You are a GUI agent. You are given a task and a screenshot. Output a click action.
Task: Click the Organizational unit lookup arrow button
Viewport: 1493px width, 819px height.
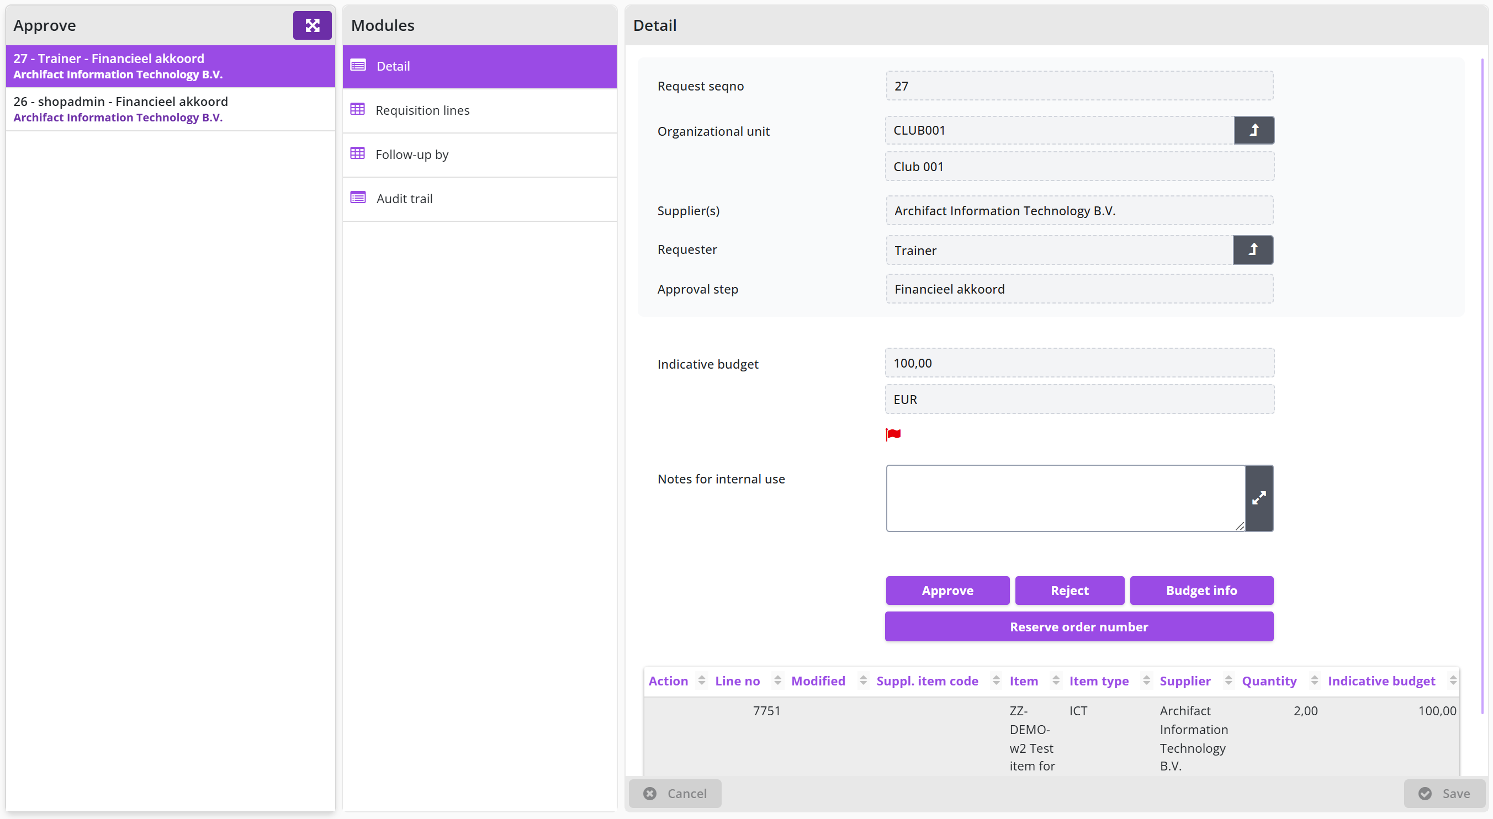coord(1253,130)
